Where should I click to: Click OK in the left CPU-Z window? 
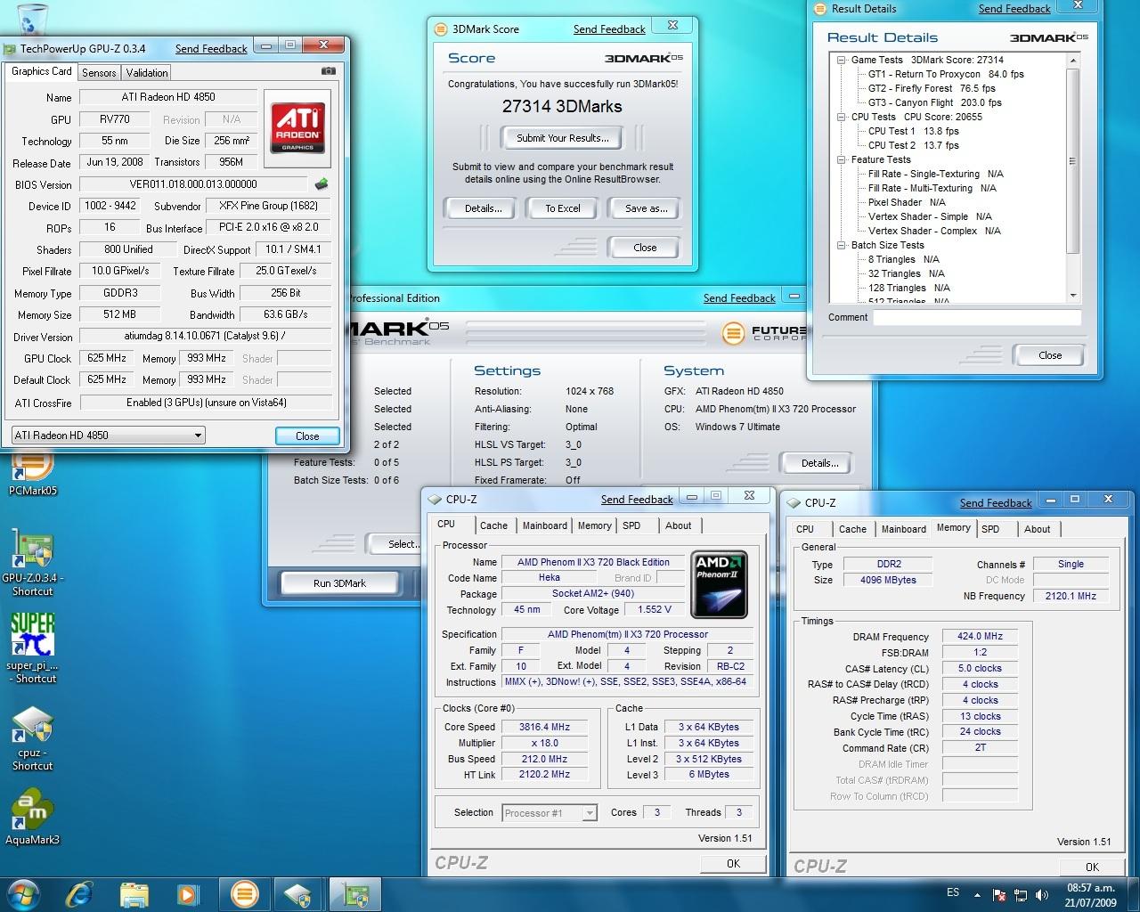[x=733, y=863]
